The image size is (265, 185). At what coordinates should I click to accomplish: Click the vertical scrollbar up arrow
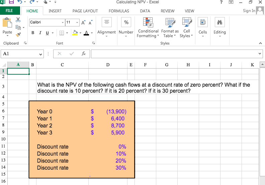(x=262, y=64)
